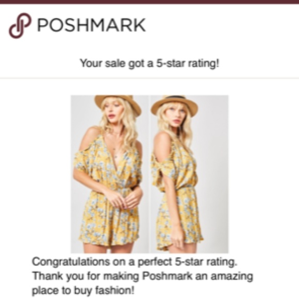Image resolution: width=299 pixels, height=299 pixels.
Task: Click the Poshmark logo icon
Action: pos(20,26)
